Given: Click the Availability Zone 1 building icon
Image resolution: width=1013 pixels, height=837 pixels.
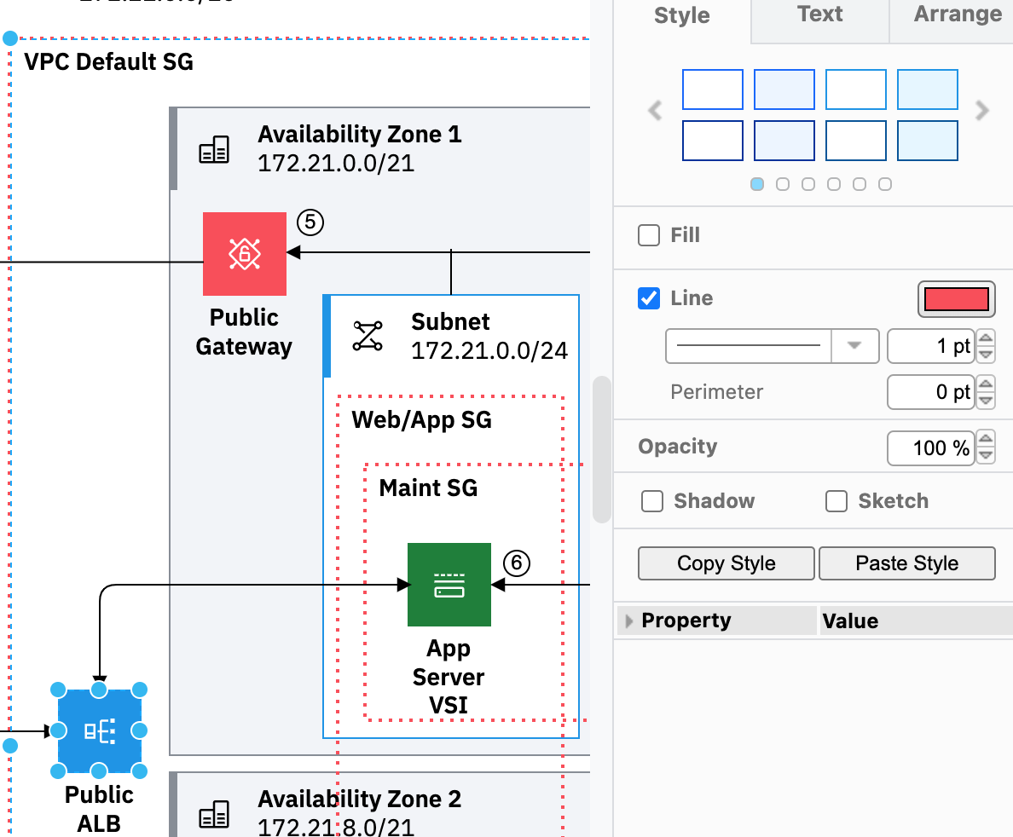Looking at the screenshot, I should [214, 149].
